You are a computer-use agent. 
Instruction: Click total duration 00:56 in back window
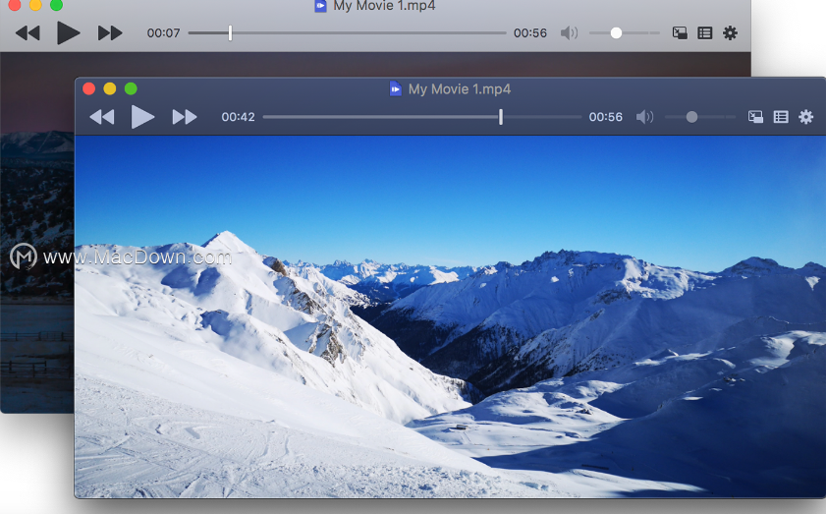[530, 33]
